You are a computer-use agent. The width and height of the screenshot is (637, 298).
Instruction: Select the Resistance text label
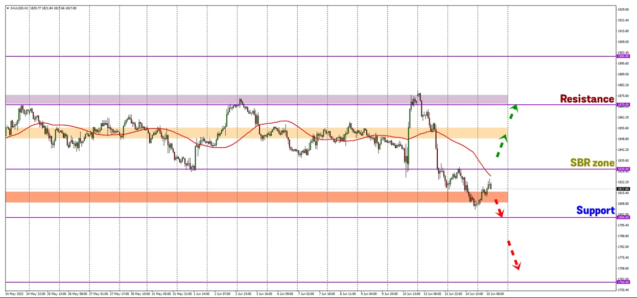586,99
